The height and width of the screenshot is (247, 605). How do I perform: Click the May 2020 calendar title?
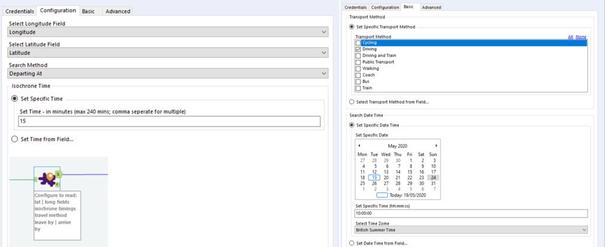(397, 146)
